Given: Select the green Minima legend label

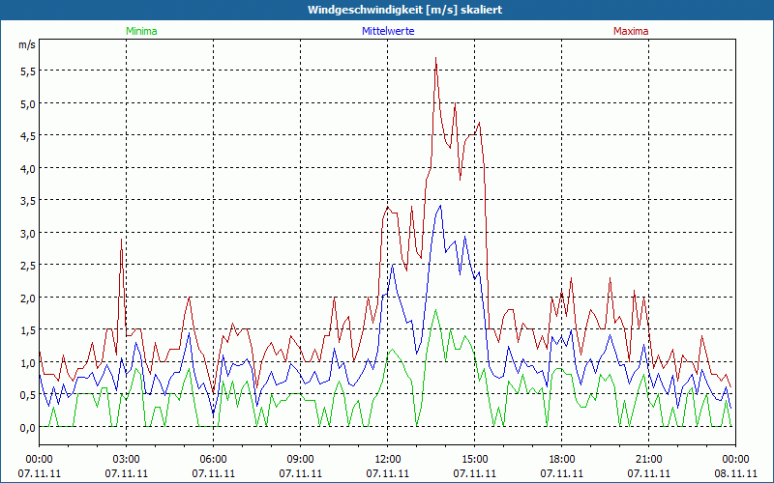Looking at the screenshot, I should pos(140,31).
